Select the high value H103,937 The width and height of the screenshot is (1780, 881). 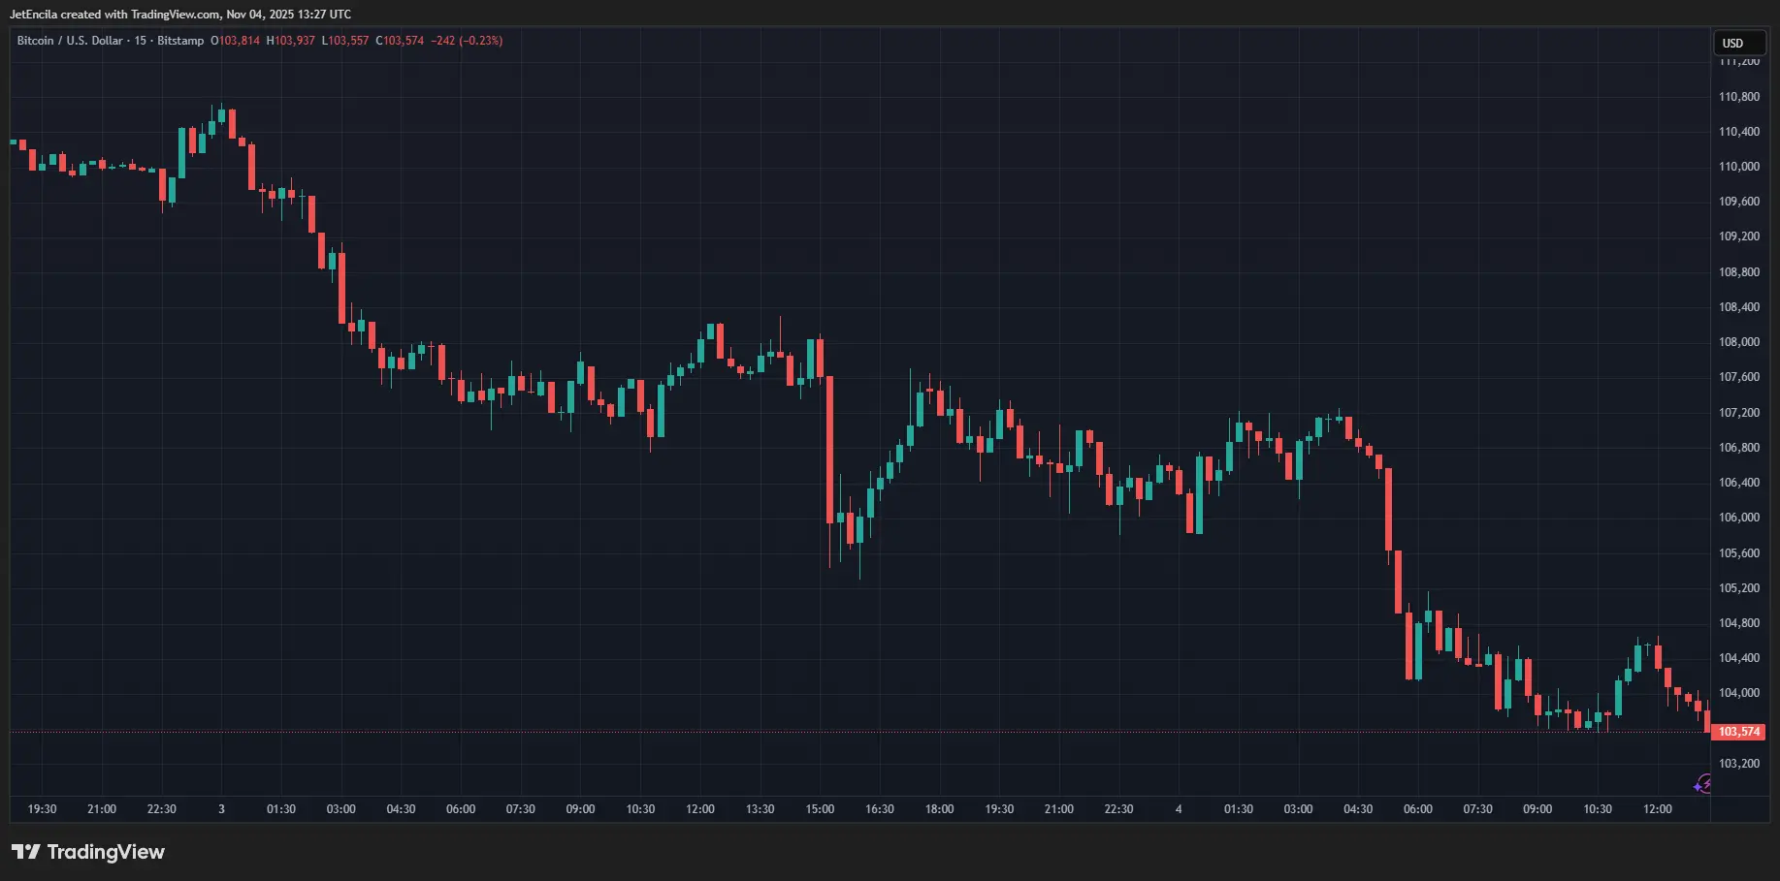click(291, 41)
